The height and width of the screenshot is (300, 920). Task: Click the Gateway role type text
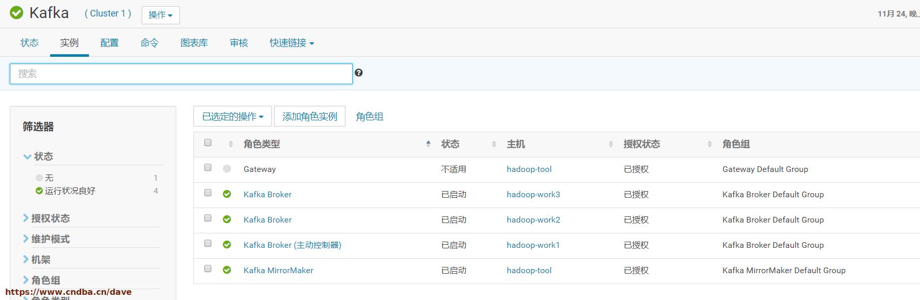point(260,169)
